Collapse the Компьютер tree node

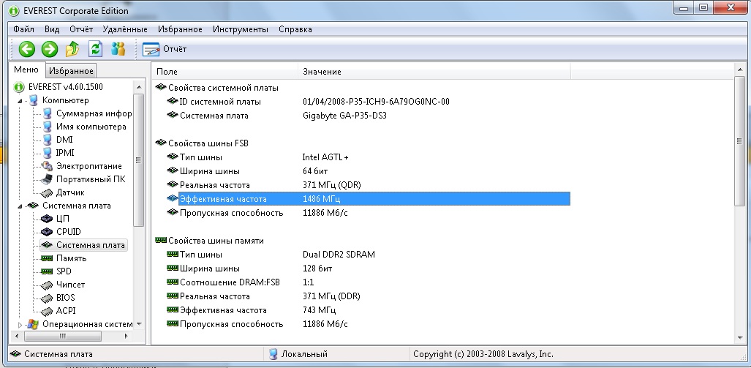(x=20, y=100)
